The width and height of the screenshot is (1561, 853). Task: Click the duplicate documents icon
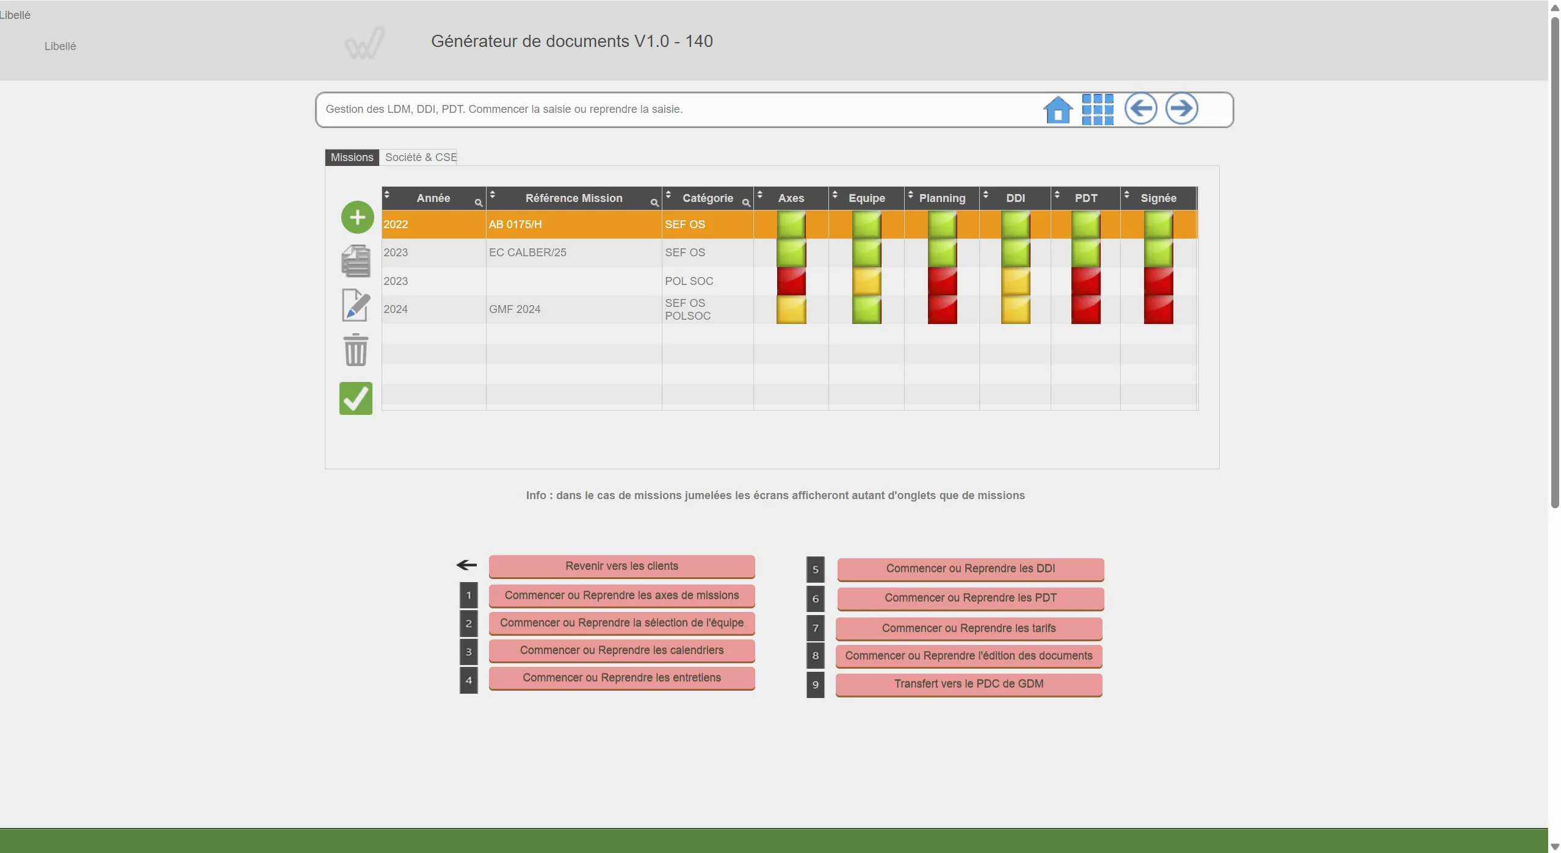tap(356, 261)
